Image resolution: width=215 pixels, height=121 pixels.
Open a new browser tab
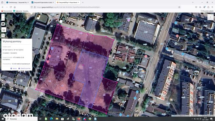pos(83,3)
